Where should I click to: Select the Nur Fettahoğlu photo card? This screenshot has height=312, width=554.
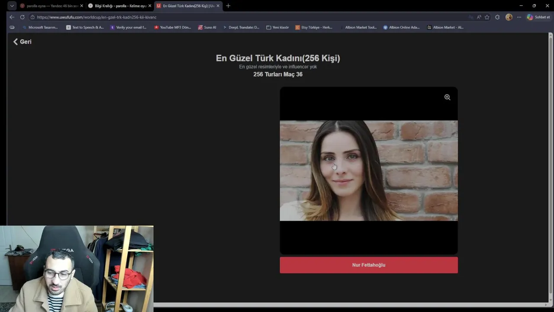click(368, 170)
